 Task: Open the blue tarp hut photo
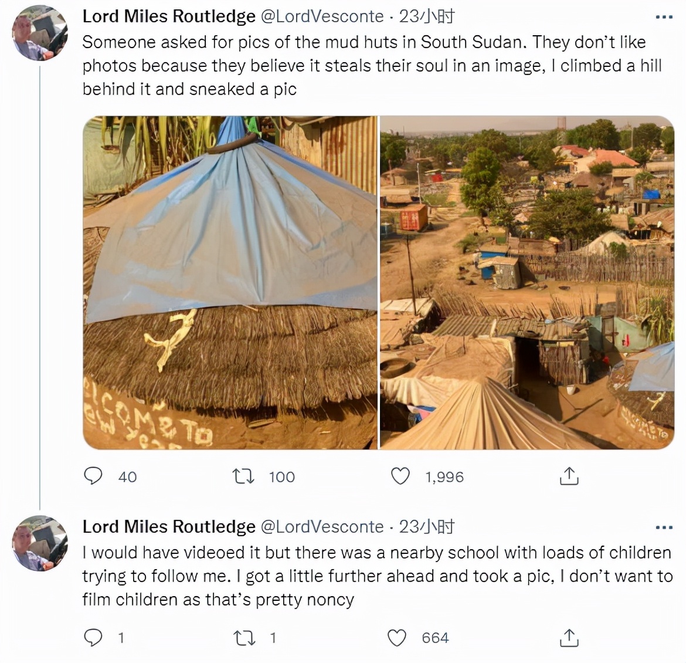230,282
